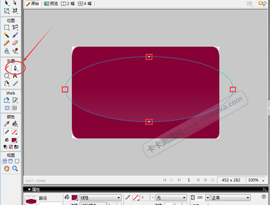This screenshot has width=270, height=205.
Task: Switch to the 预览 preview tab
Action: point(51,4)
